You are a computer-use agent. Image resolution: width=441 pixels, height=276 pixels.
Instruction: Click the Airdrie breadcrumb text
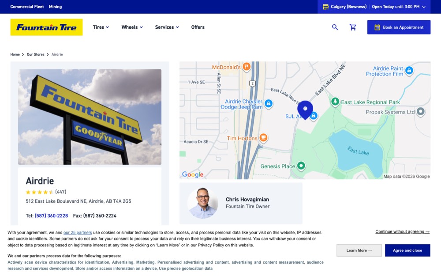pos(57,54)
